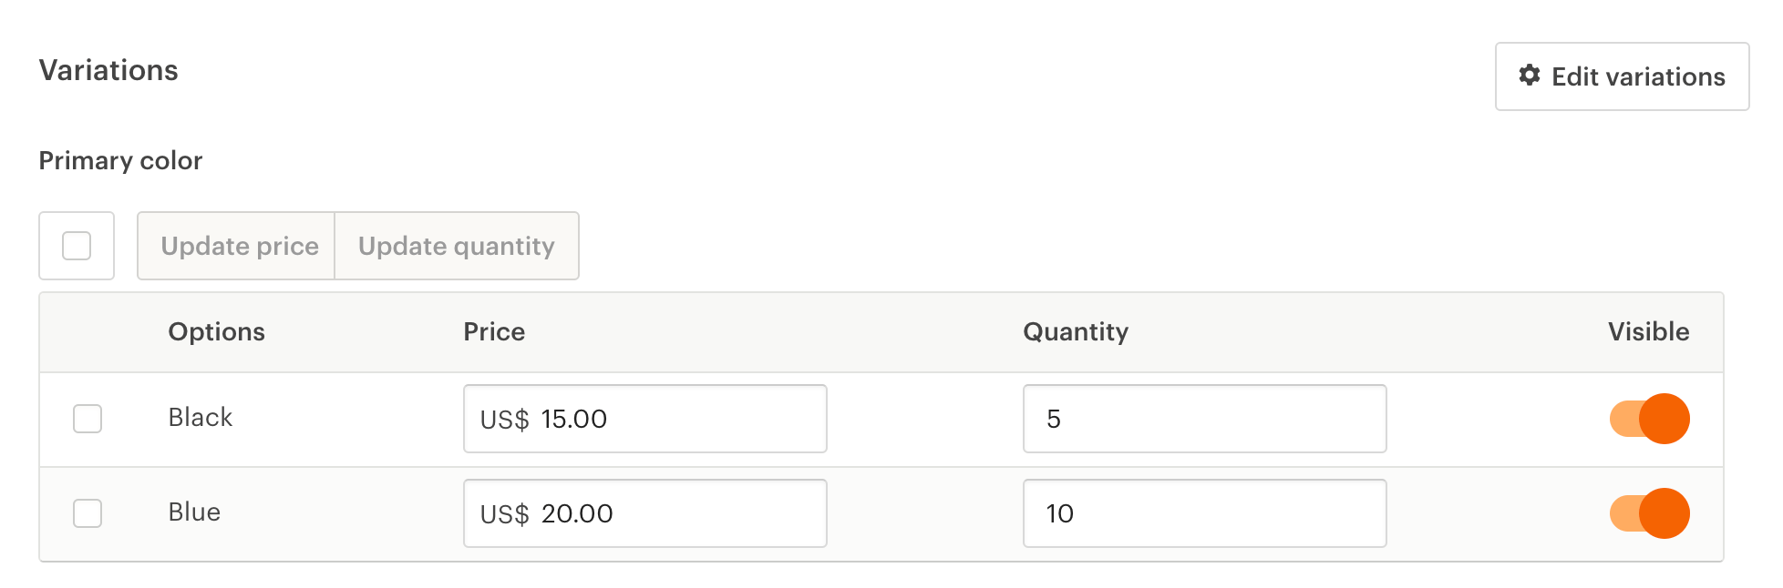Click the Blue option label
This screenshot has height=588, width=1783.
click(x=194, y=512)
